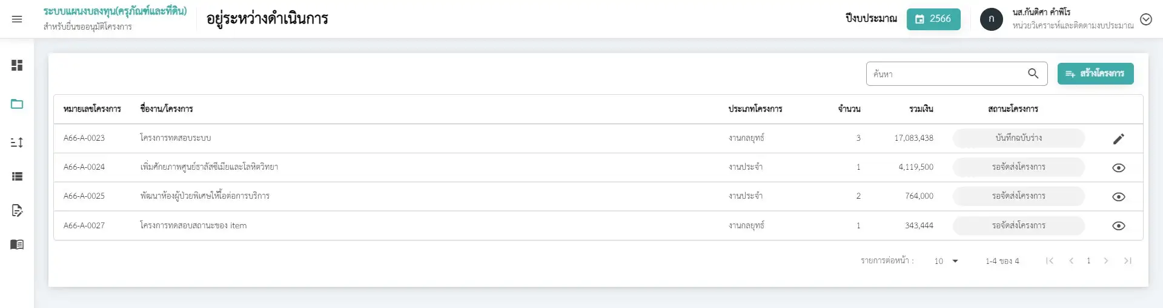
Task: Click the บันทึกฉบับร่าง status chip
Action: click(1018, 138)
